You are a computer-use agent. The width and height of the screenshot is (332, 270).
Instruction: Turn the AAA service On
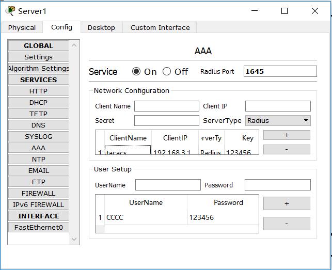coord(136,71)
